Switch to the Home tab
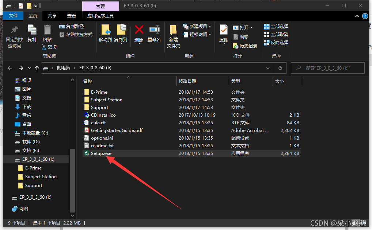372x230 pixels. point(33,16)
